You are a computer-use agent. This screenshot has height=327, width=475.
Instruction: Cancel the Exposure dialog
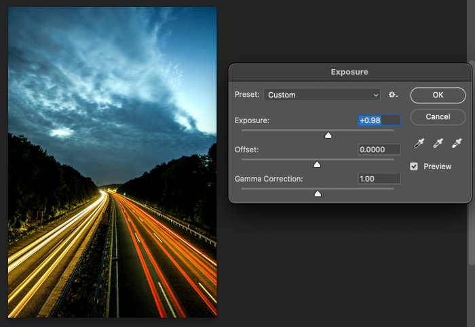[438, 117]
